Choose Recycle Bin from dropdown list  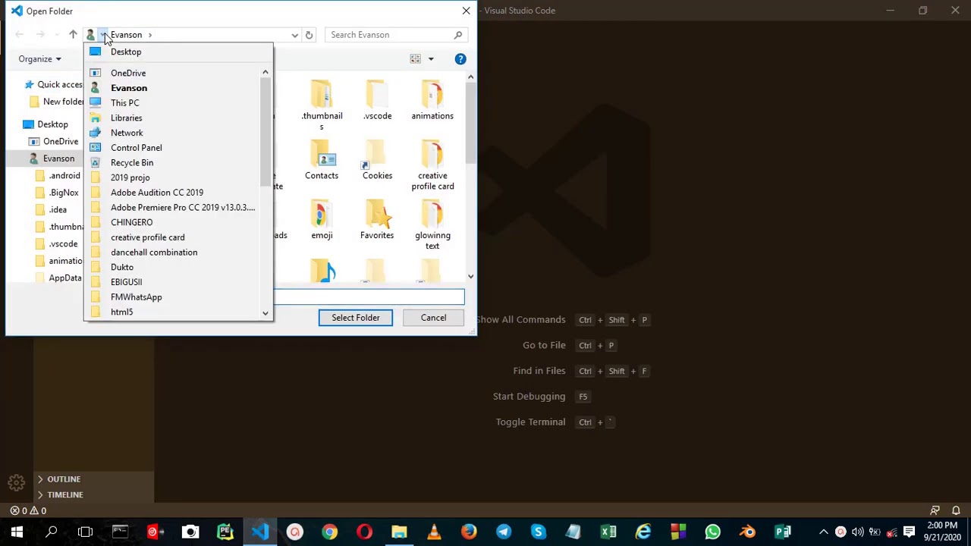pyautogui.click(x=132, y=162)
